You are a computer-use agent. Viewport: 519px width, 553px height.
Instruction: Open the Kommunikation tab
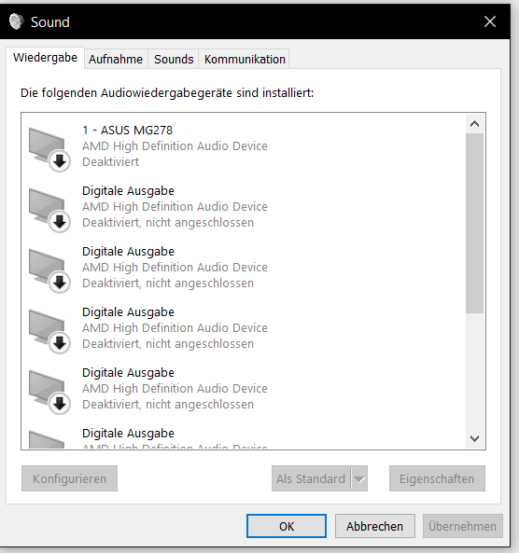click(x=245, y=60)
